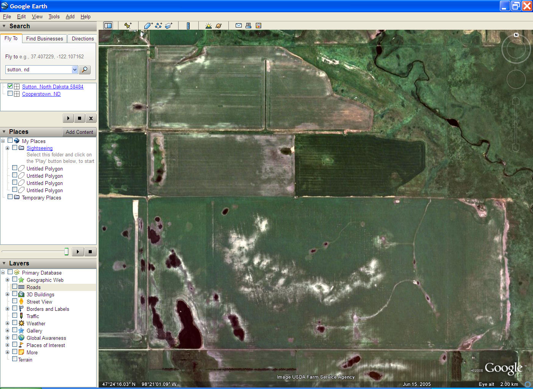Collapse the Places panel
Screen dimensions: 533x389
click(4, 132)
